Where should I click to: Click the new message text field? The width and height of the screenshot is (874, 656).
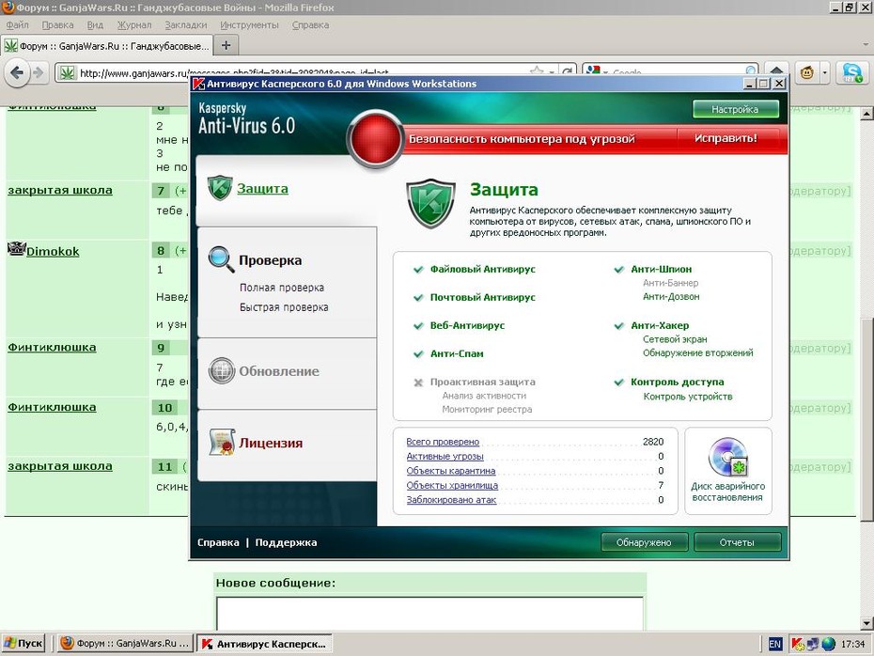[429, 613]
